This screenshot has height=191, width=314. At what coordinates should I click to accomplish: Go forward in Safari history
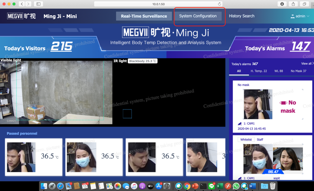tap(28, 4)
